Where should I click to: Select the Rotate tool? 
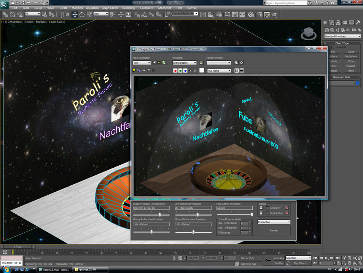[x=82, y=15]
